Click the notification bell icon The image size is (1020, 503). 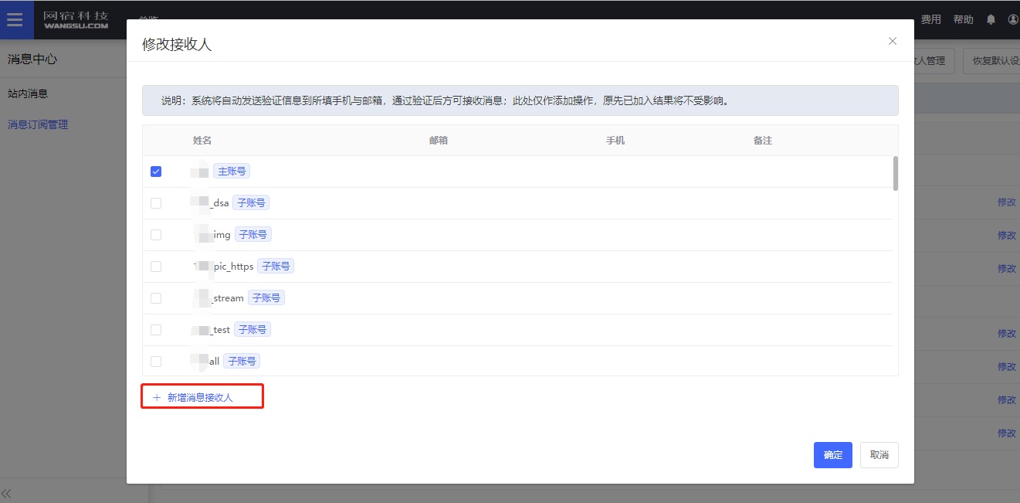[x=991, y=19]
